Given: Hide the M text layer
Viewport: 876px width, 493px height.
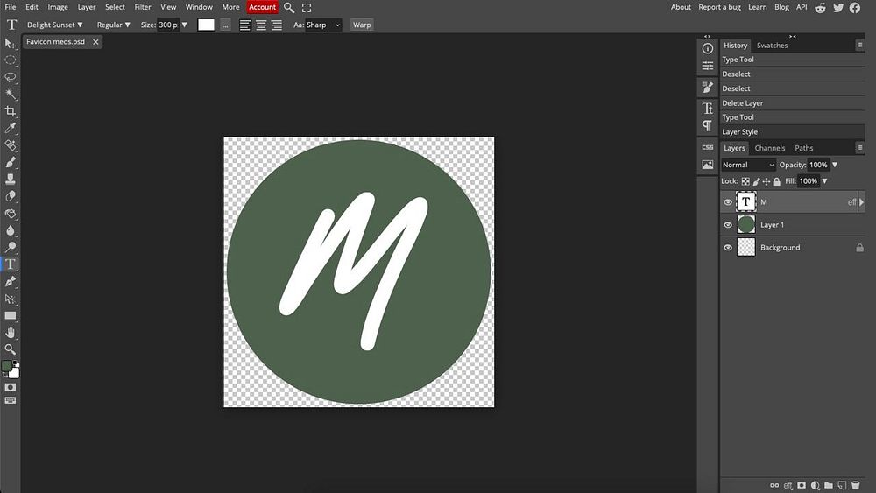Looking at the screenshot, I should click(x=727, y=202).
